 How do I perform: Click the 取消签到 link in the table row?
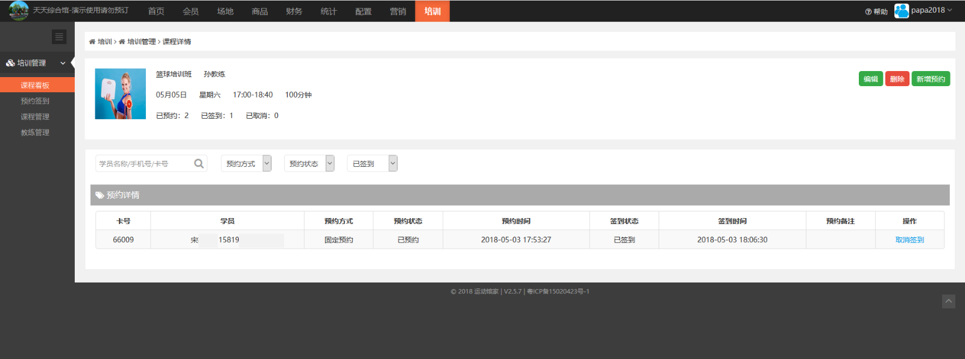pyautogui.click(x=910, y=240)
